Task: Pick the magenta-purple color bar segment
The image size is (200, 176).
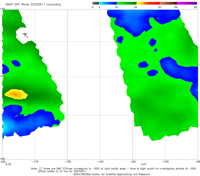Action: click(187, 3)
